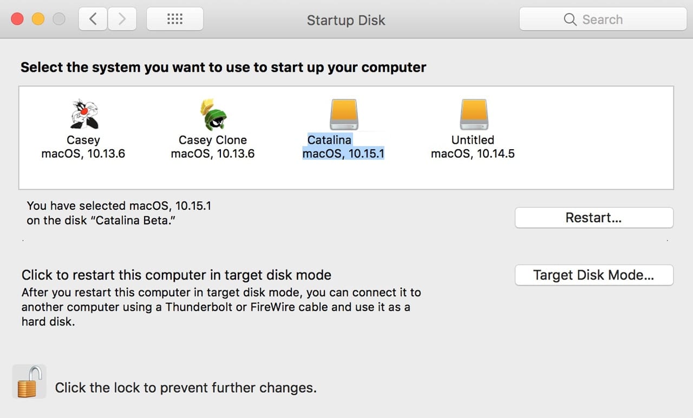Select the "Casey macOS, 10.13.6" label
The image size is (693, 418).
[83, 147]
